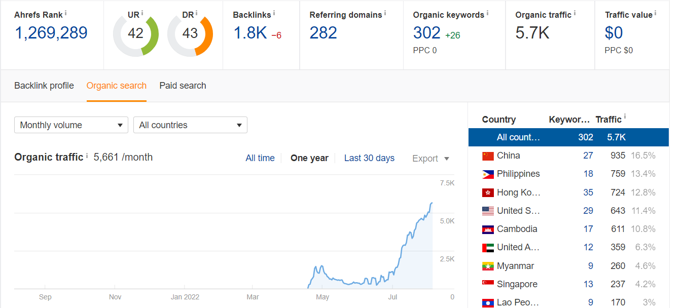The image size is (683, 308).
Task: Click the Referring domains info icon
Action: click(x=385, y=12)
